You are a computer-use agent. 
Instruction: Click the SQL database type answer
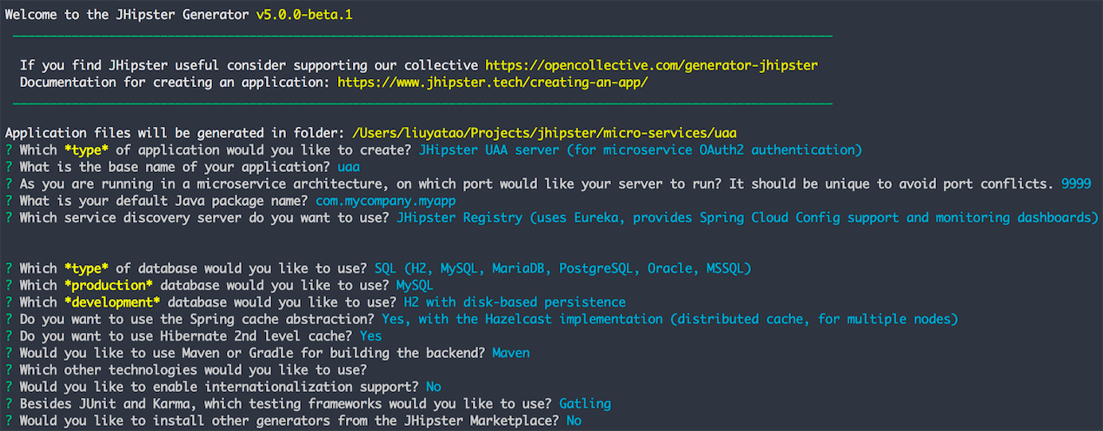point(563,269)
